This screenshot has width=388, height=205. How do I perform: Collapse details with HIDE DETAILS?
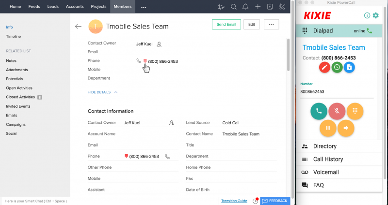pos(102,92)
